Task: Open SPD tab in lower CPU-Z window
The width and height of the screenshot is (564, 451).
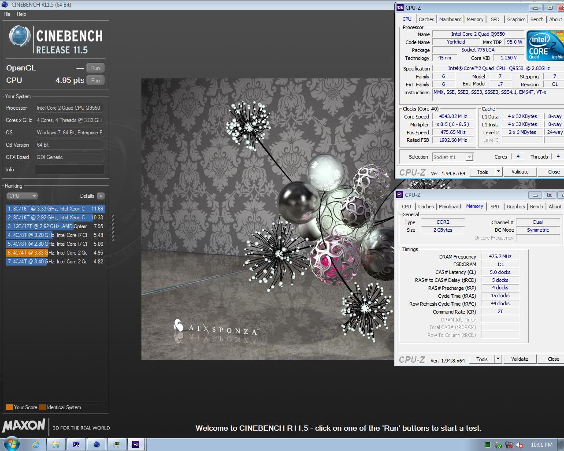Action: coord(495,207)
